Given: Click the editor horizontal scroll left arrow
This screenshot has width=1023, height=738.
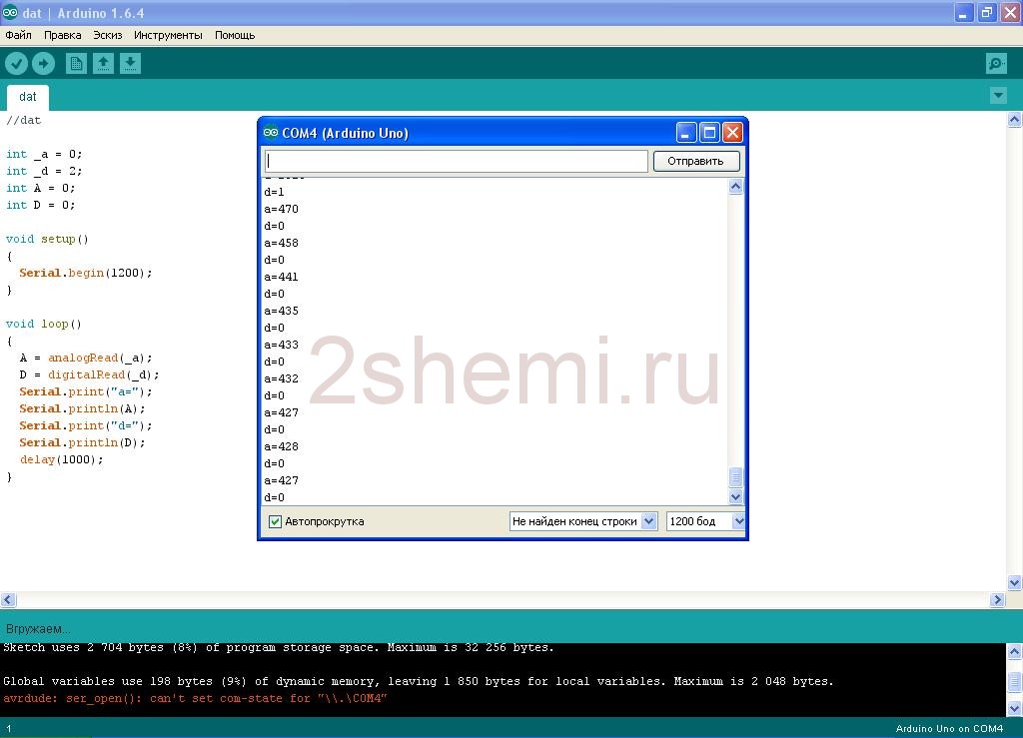Looking at the screenshot, I should [x=8, y=600].
